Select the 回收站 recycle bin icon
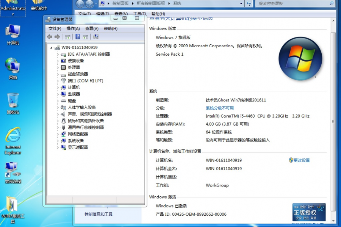341x227 pixels. pyautogui.click(x=13, y=103)
